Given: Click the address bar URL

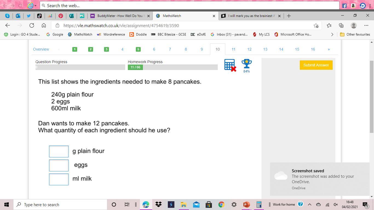Looking at the screenshot, I should 121,25.
